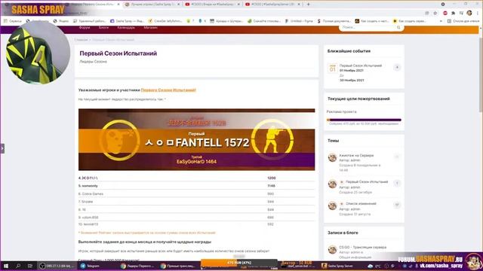The height and width of the screenshot is (271, 483).
Task: Click Главная breadcrumb link
Action: (x=82, y=40)
